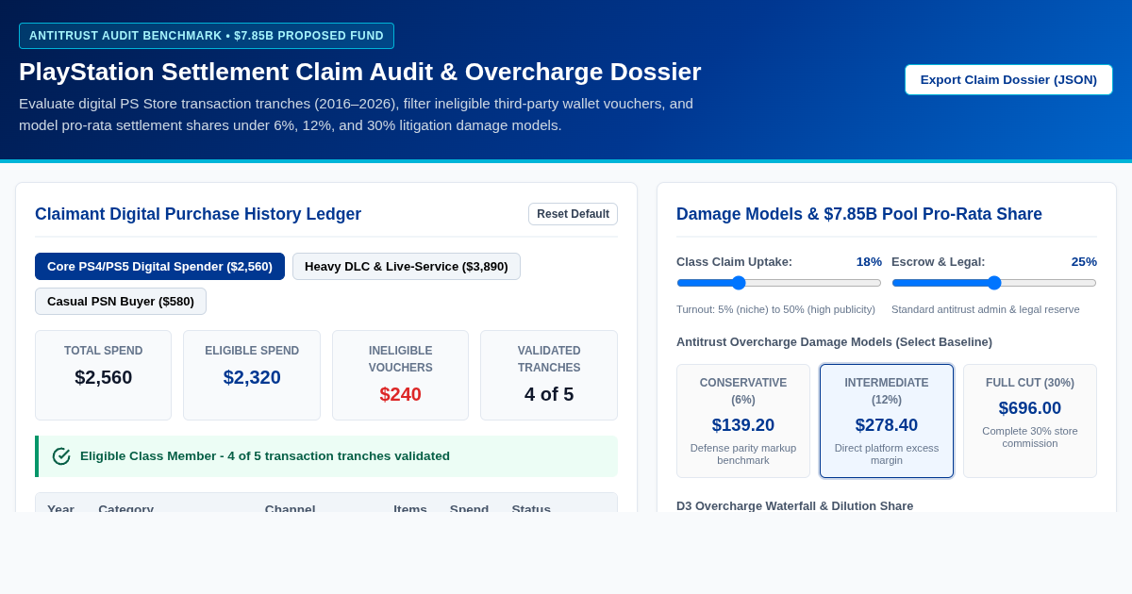The height and width of the screenshot is (594, 1132).
Task: Click the 25% escrow value
Action: (x=1084, y=261)
